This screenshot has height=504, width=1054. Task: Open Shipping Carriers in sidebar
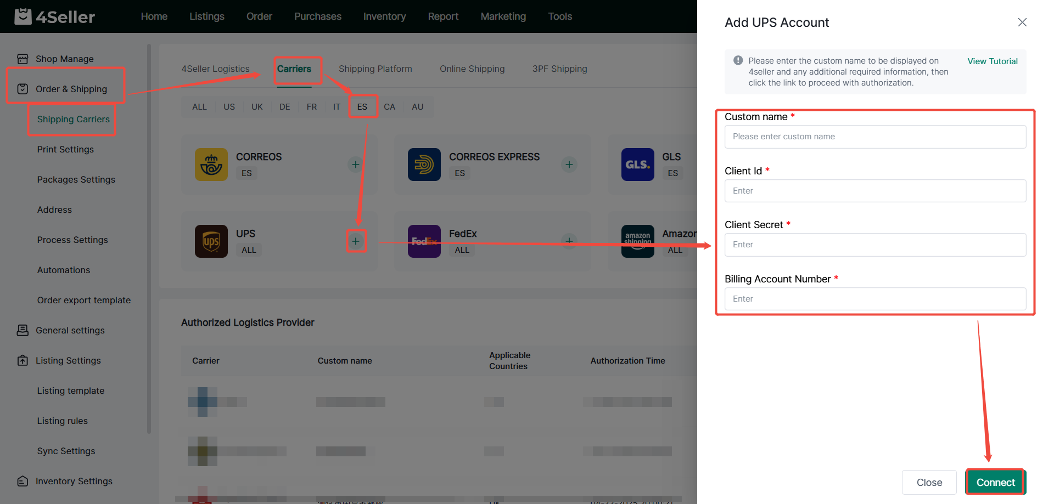[74, 119]
